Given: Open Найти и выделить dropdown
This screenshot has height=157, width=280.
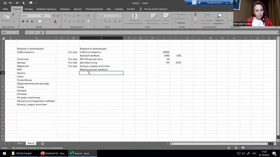Looking at the screenshot, I should (219, 19).
